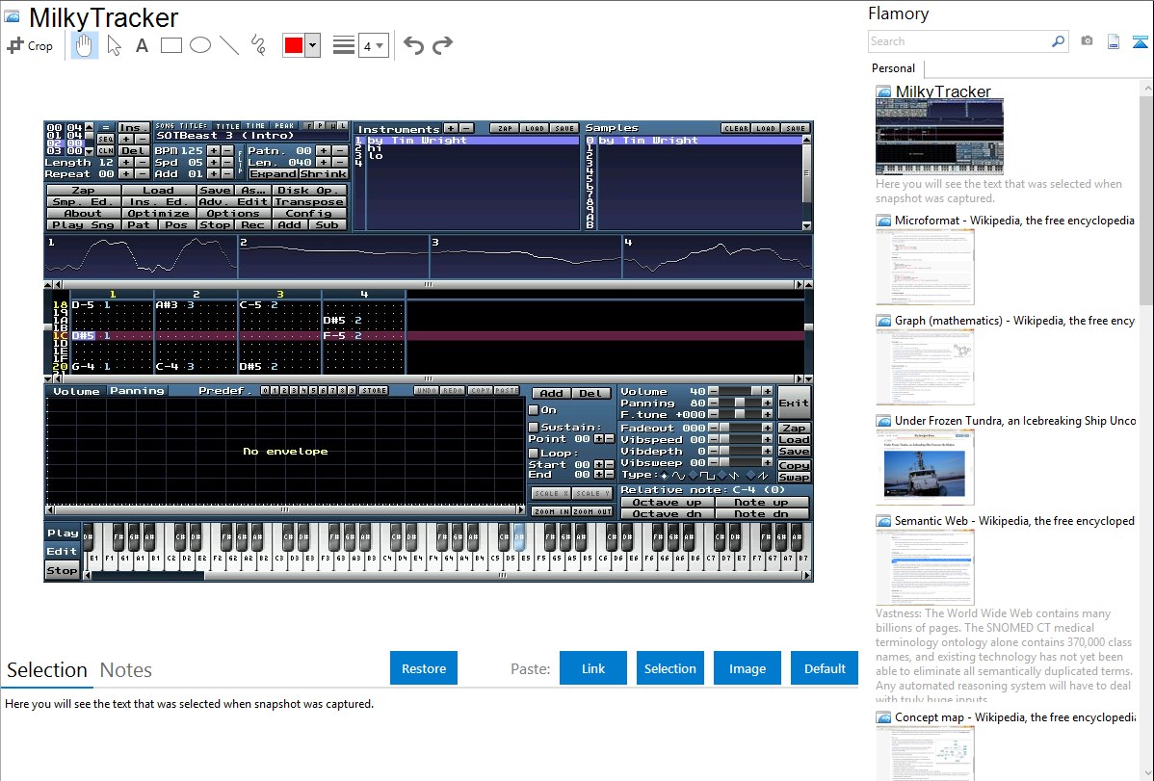Click the Note dn button
The height and width of the screenshot is (781, 1154).
[761, 514]
